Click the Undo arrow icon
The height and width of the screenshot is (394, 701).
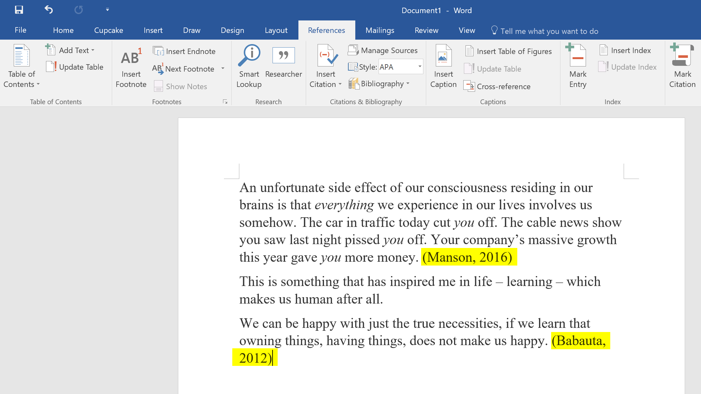[x=49, y=10]
